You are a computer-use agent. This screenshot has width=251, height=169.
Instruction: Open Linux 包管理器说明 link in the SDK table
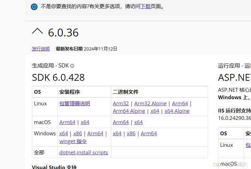(74, 104)
